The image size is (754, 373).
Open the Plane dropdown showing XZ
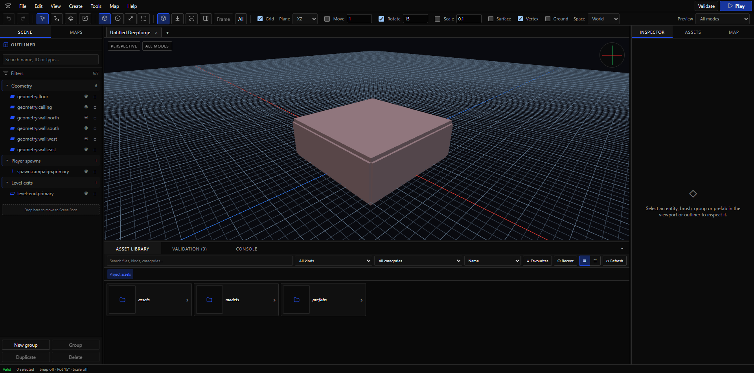click(305, 19)
